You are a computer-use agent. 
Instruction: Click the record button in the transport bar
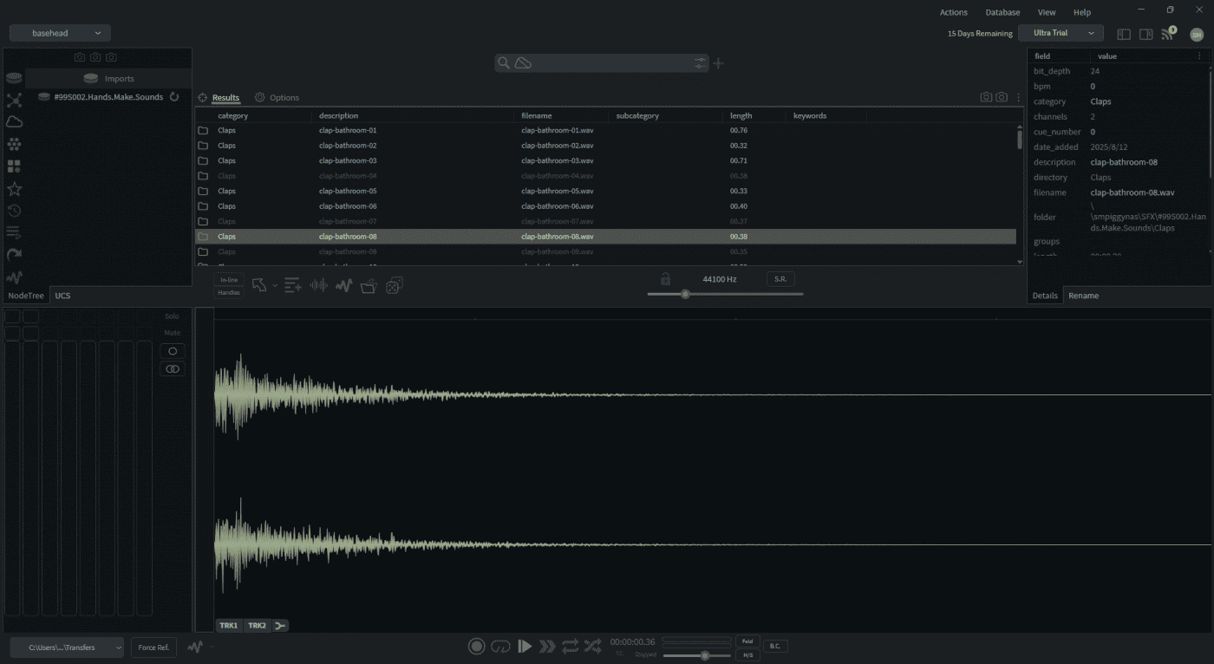click(x=476, y=646)
